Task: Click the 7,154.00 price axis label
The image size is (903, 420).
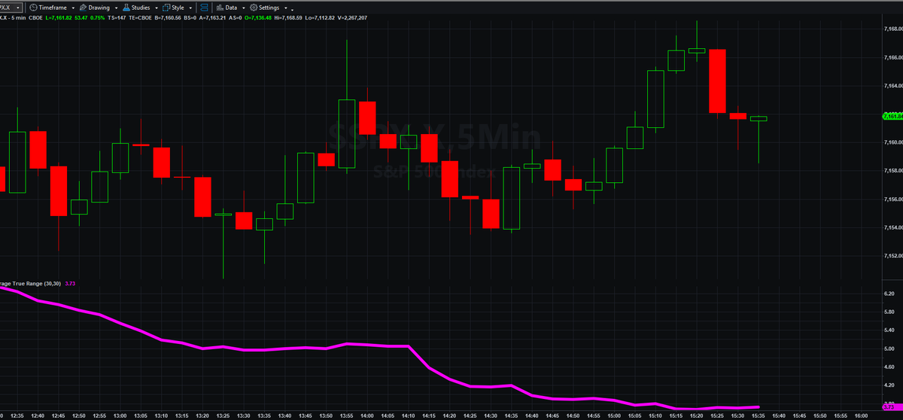Action: [892, 228]
